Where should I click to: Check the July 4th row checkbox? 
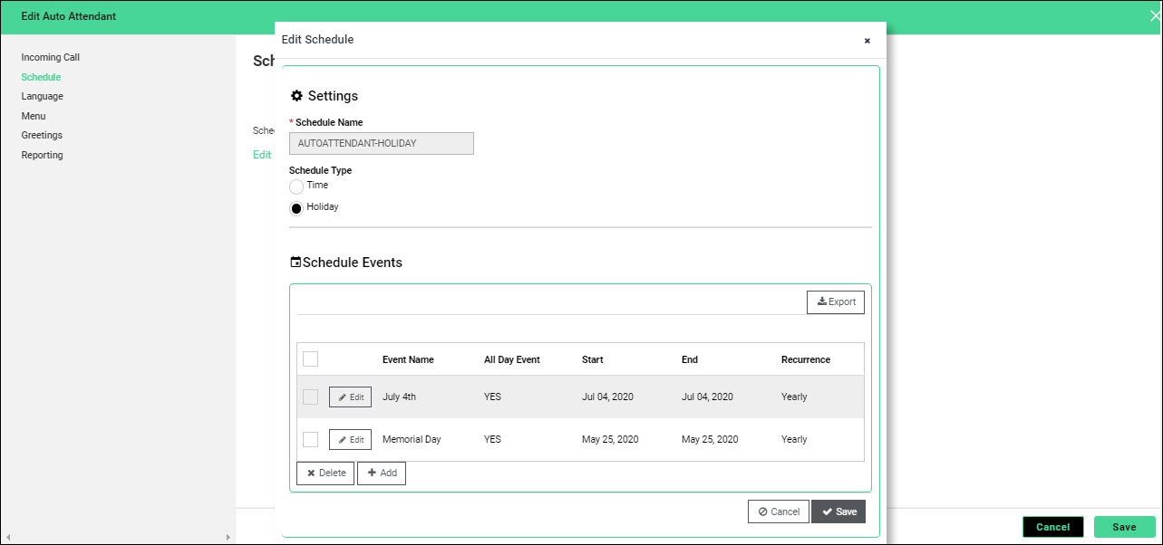coord(310,397)
